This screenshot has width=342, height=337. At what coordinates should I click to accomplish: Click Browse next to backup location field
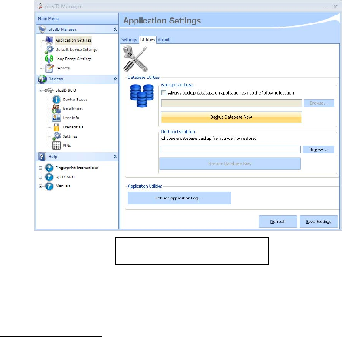[319, 103]
